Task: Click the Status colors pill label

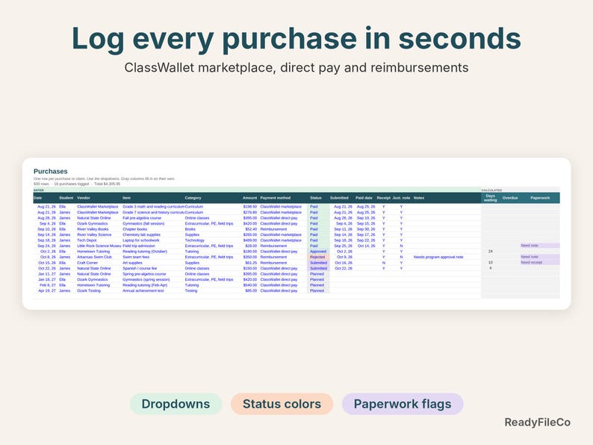Action: pyautogui.click(x=282, y=404)
